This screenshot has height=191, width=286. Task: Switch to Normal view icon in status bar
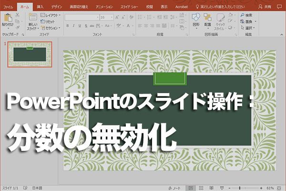pyautogui.click(x=191, y=188)
